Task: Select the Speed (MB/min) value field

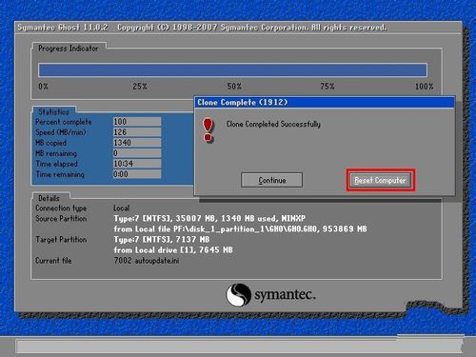Action: [137, 132]
